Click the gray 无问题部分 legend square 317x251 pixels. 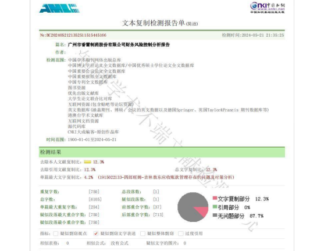pos(215,215)
